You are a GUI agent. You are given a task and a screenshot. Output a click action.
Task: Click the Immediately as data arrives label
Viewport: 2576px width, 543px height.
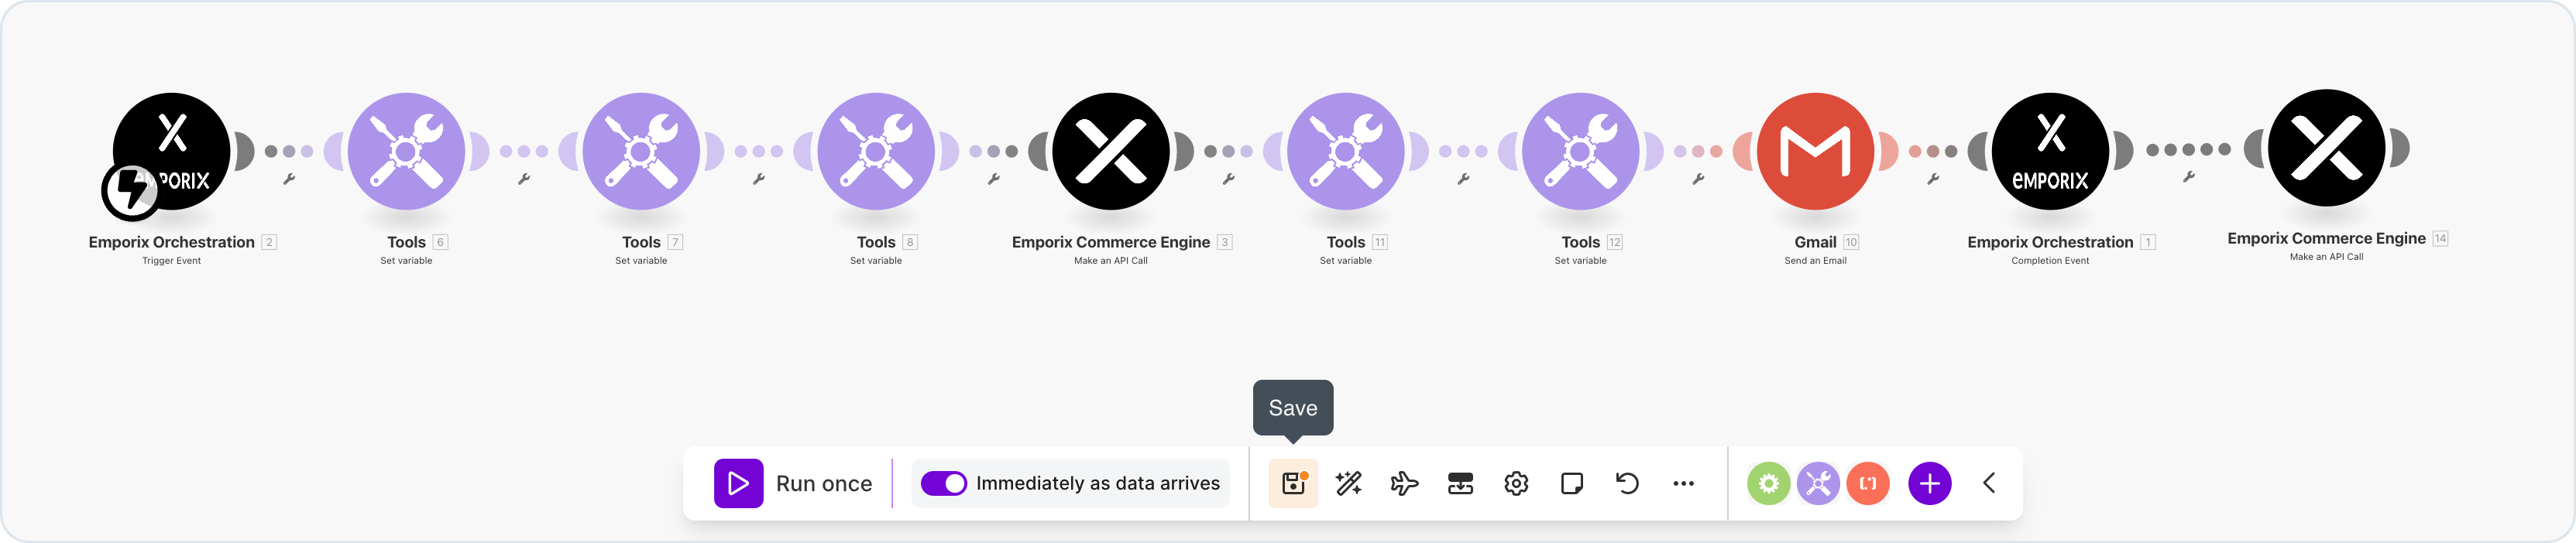[x=1097, y=483]
